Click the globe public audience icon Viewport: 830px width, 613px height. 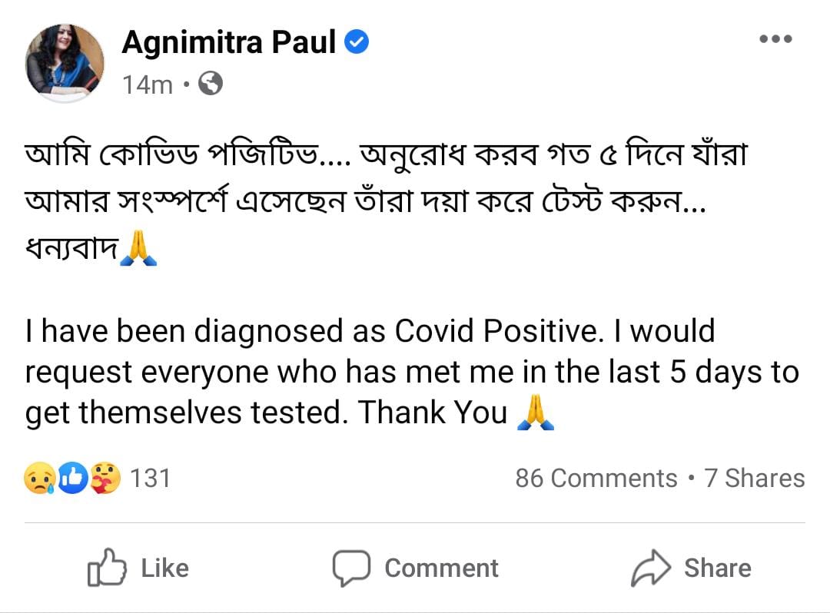[210, 84]
